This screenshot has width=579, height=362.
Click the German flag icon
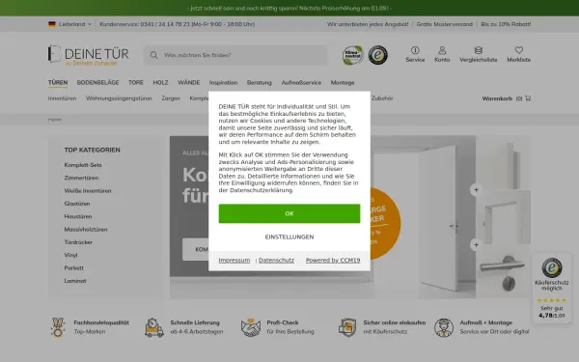click(x=52, y=24)
